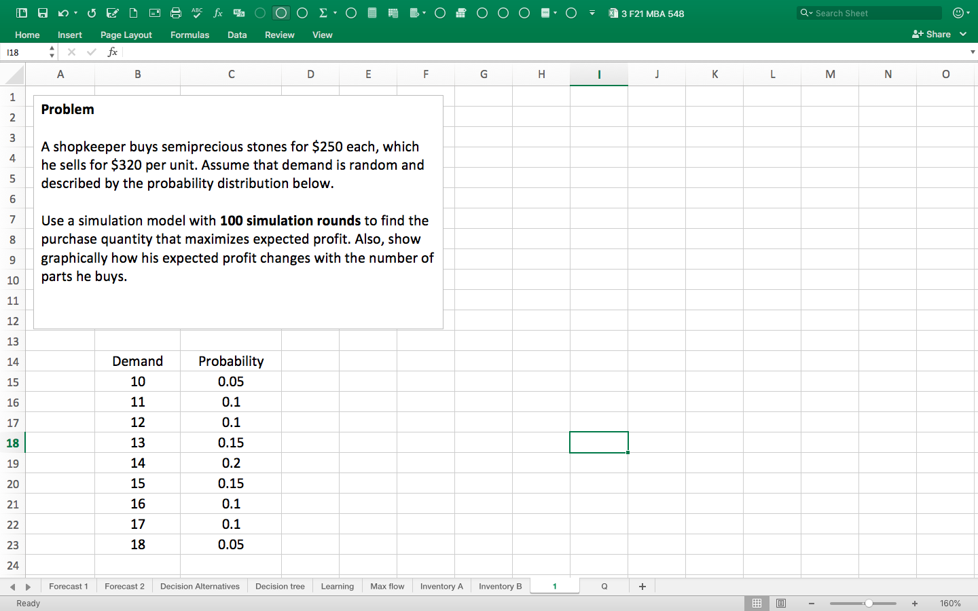Click inside the Search Sheet field
The width and height of the screenshot is (978, 611).
(868, 13)
